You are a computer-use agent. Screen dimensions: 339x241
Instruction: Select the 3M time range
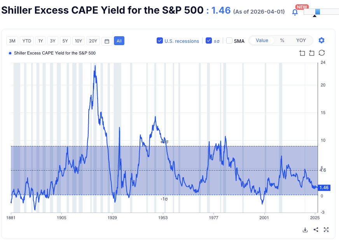[x=12, y=41]
